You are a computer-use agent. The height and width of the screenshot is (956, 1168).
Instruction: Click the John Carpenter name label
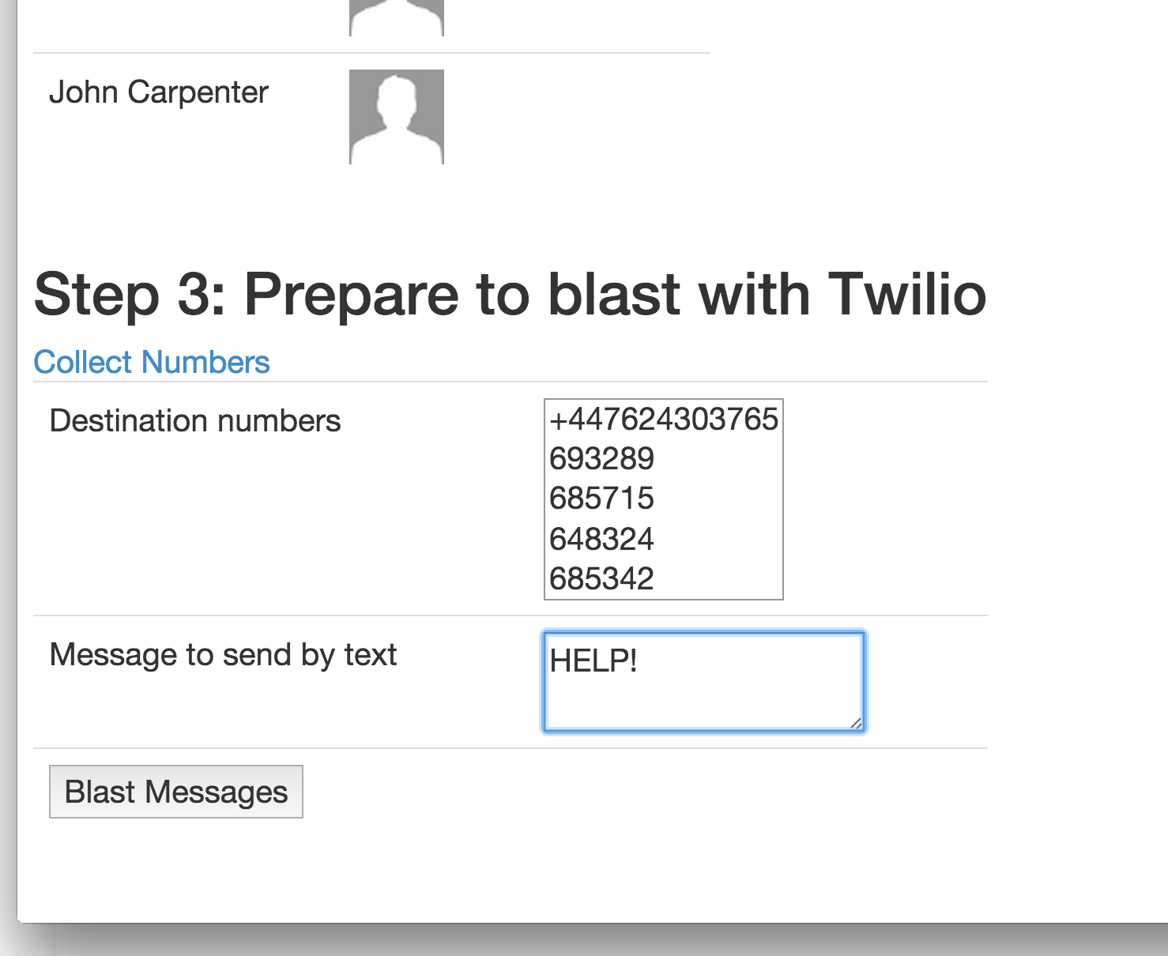pyautogui.click(x=158, y=92)
